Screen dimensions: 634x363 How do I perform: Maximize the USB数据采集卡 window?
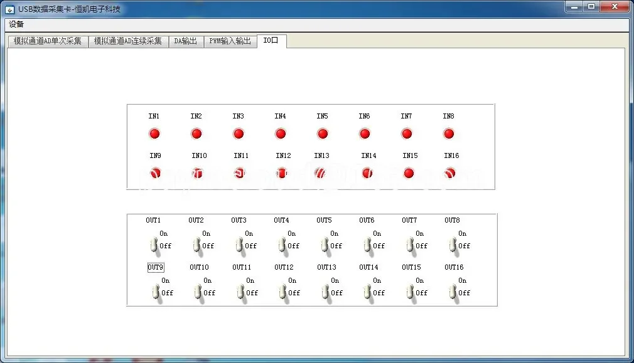click(x=591, y=7)
